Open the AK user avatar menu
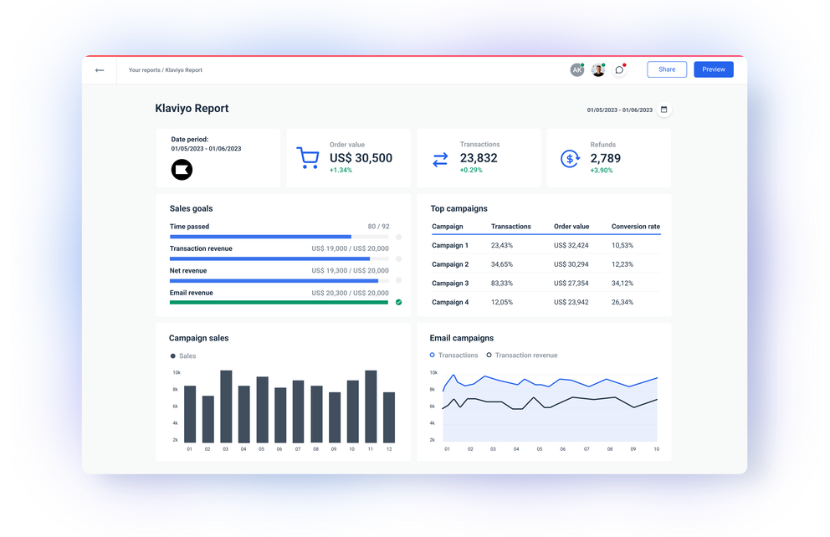 tap(576, 69)
